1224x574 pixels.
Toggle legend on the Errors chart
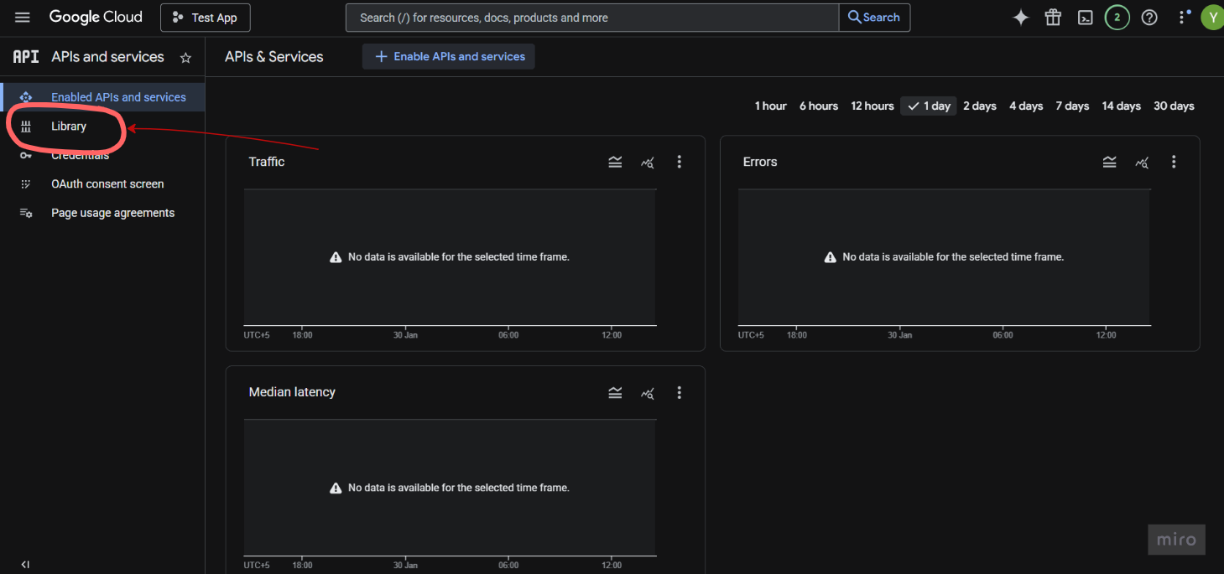point(1109,163)
